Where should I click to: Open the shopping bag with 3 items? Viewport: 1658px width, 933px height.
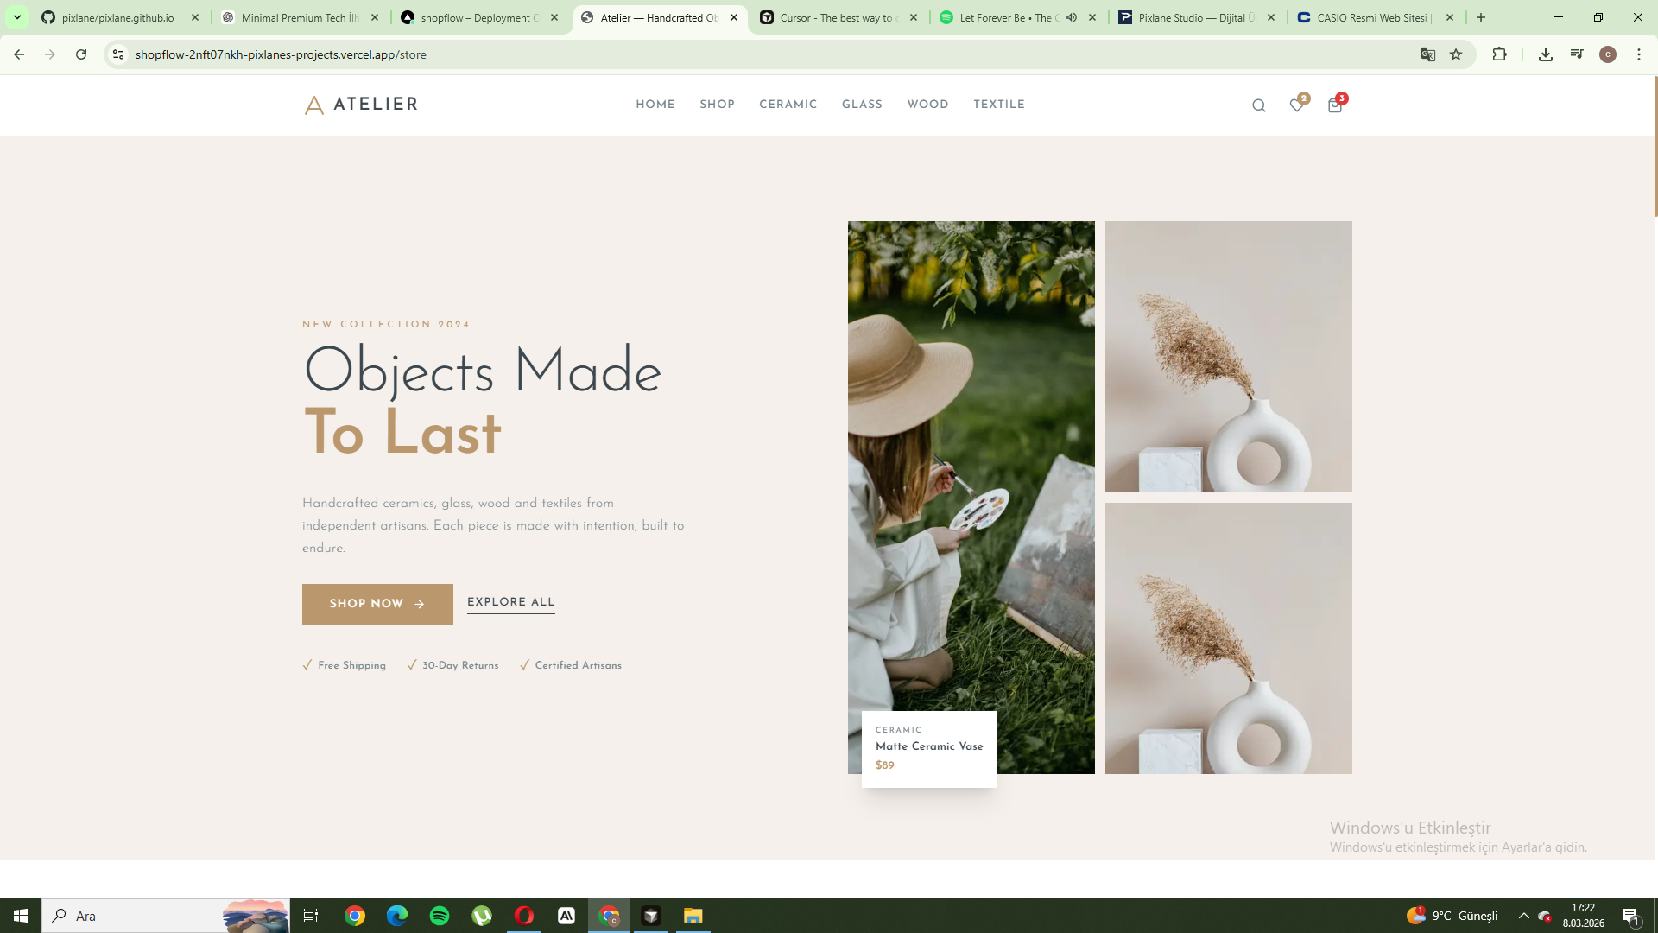pyautogui.click(x=1334, y=105)
